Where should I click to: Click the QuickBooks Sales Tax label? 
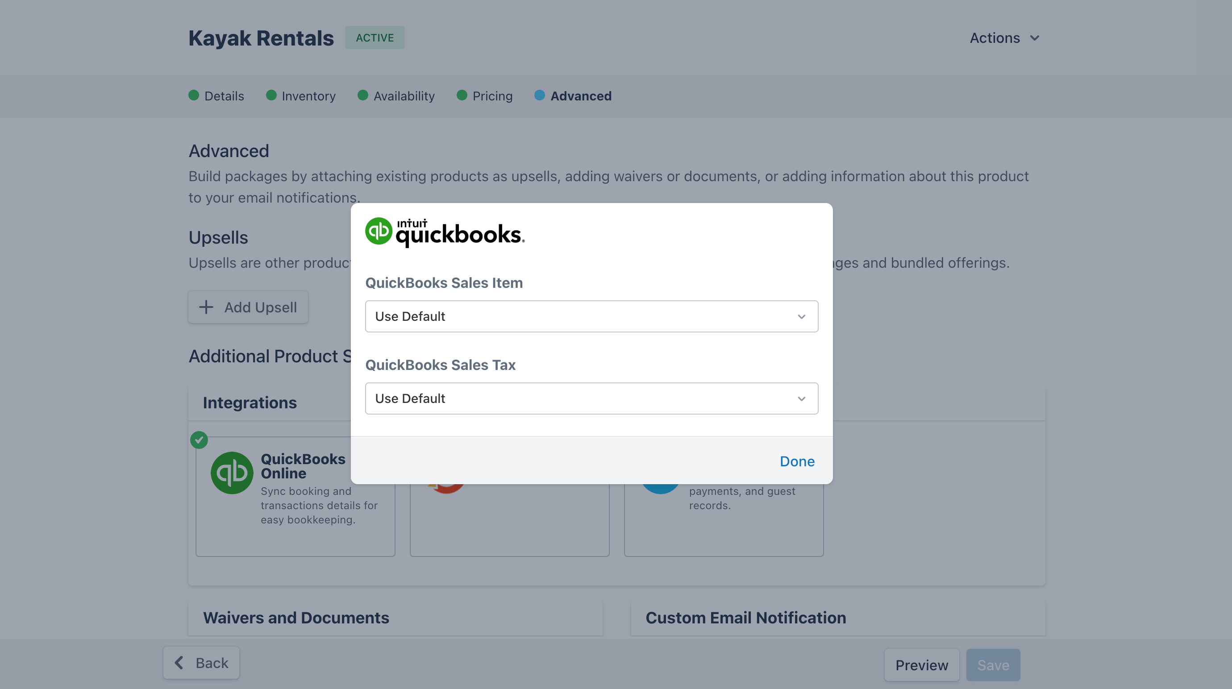[441, 365]
